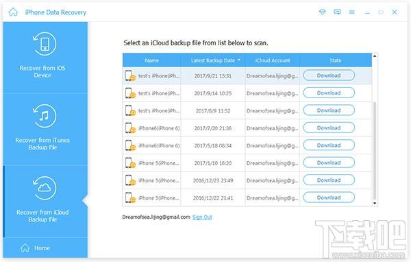Click Dreamofsea.lijing@gmail.com account text
Screen dimensions: 411x262
[x=156, y=217]
